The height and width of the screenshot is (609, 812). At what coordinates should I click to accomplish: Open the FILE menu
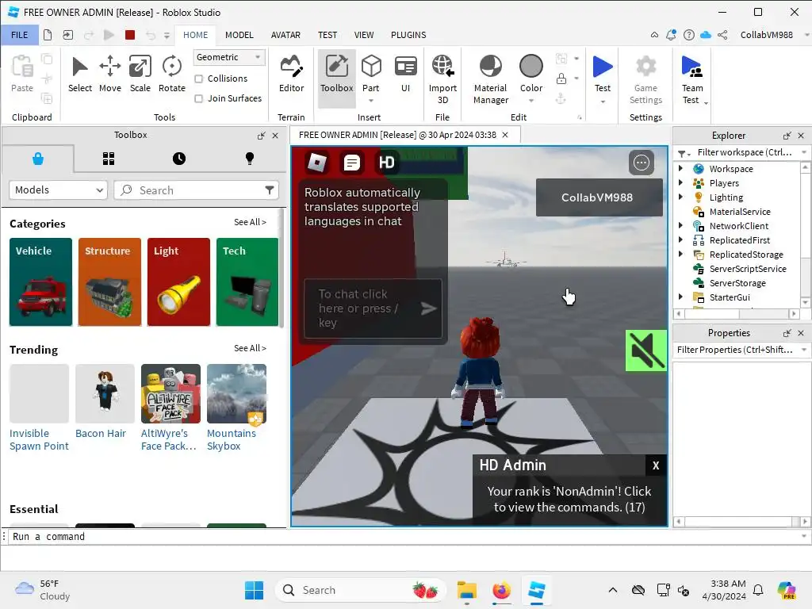click(20, 35)
